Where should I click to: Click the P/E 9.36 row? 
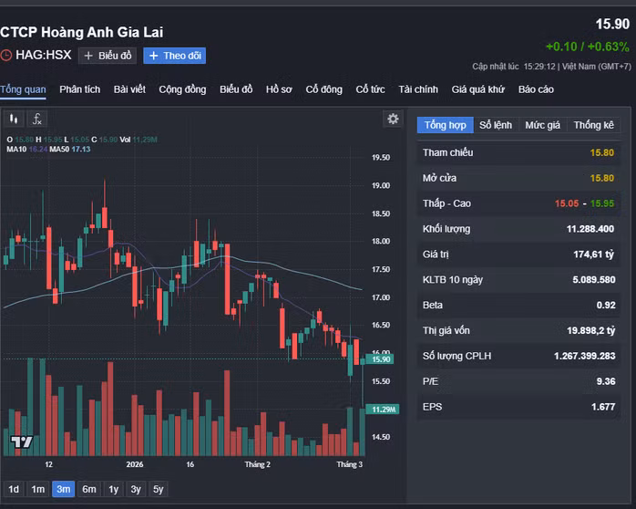[518, 381]
